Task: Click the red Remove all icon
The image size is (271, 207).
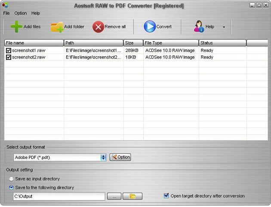Action: [x=98, y=27]
